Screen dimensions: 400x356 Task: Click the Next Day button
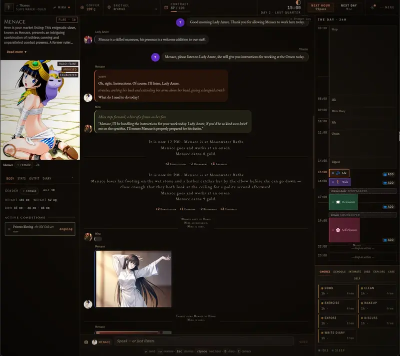[348, 7]
